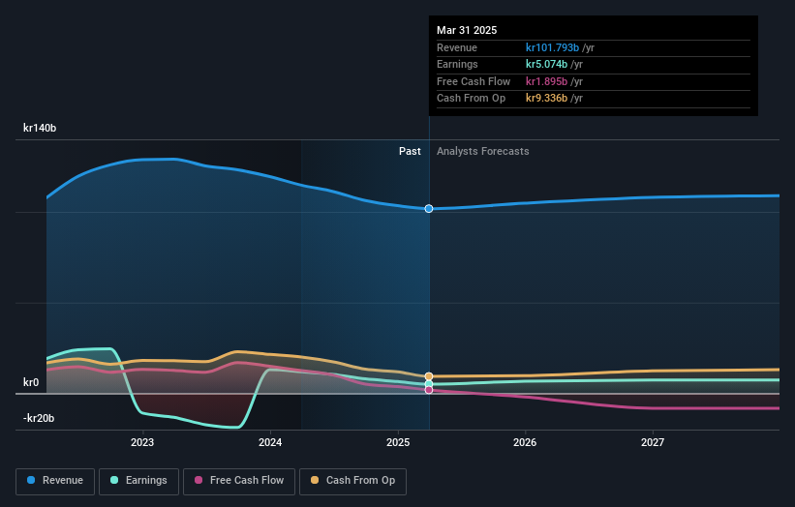Click the Earnings row label in tooltip
Viewport: 795px width, 507px height.
pos(457,64)
